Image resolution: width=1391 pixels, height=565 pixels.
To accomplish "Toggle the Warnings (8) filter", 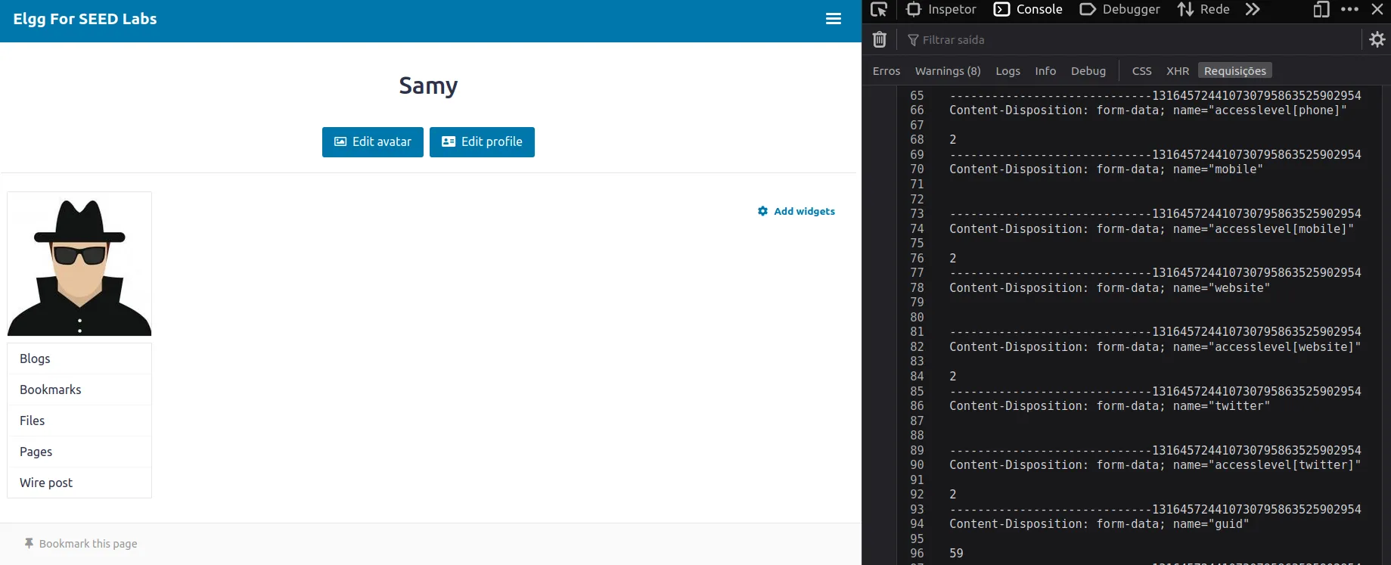I will tap(947, 71).
